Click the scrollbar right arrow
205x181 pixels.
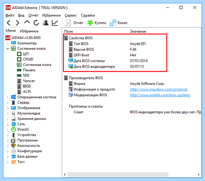tap(199, 175)
